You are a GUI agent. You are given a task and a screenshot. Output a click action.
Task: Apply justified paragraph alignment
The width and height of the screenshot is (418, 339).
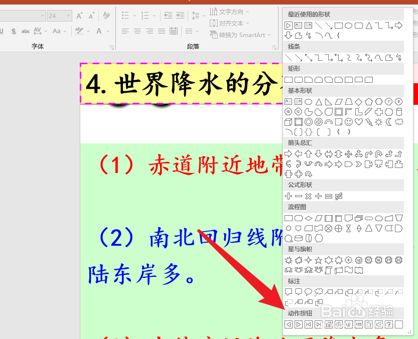pos(162,31)
